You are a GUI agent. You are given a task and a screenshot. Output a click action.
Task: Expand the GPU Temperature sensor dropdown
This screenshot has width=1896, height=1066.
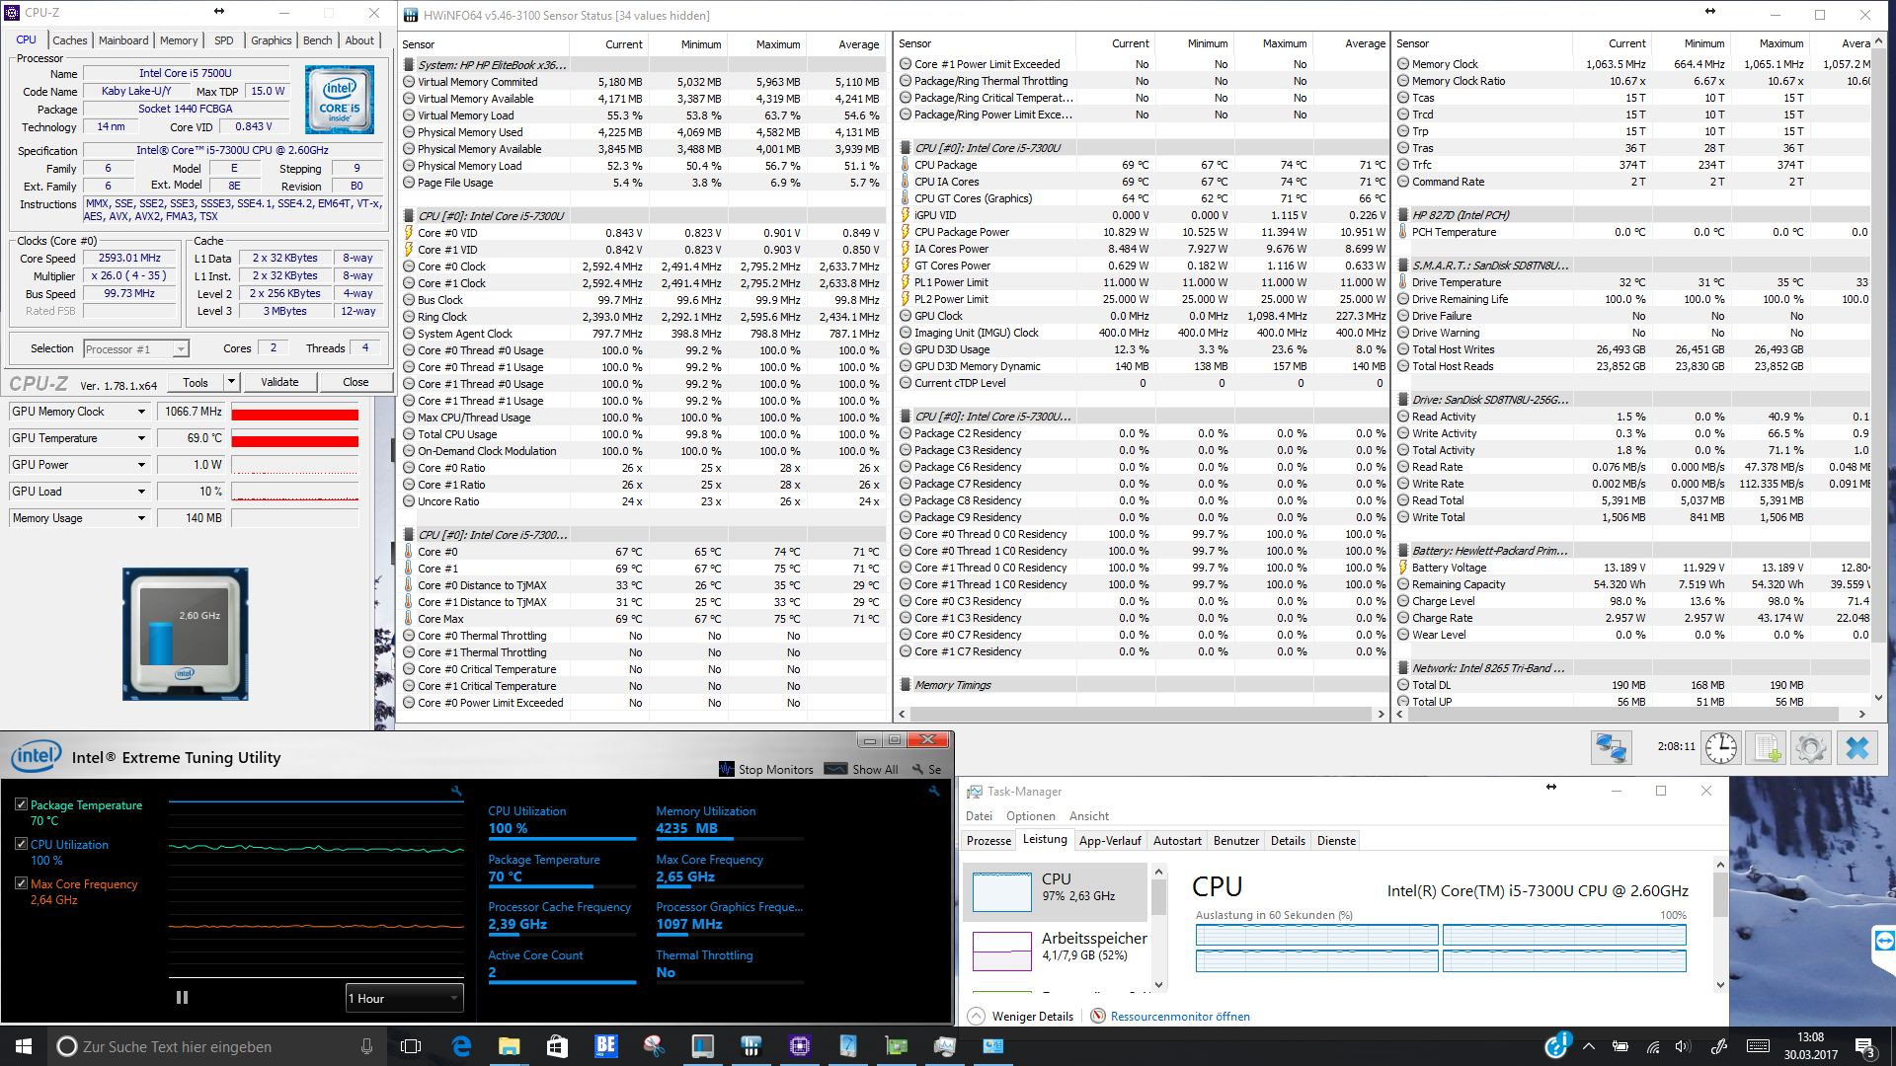[141, 438]
